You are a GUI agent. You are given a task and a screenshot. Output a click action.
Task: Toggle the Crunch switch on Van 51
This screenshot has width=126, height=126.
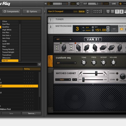pyautogui.click(x=71, y=49)
